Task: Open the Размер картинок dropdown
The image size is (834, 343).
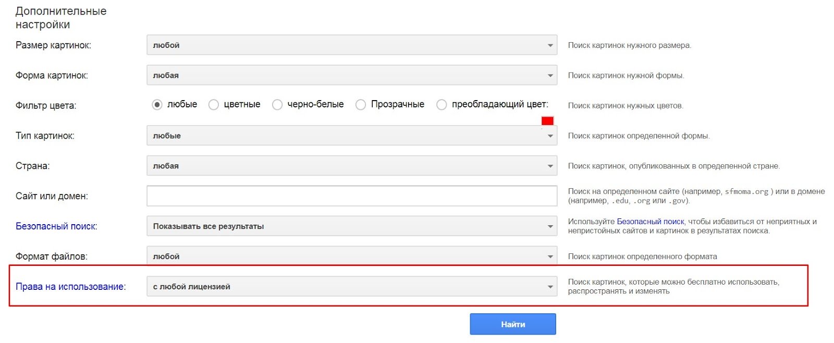Action: pyautogui.click(x=351, y=45)
